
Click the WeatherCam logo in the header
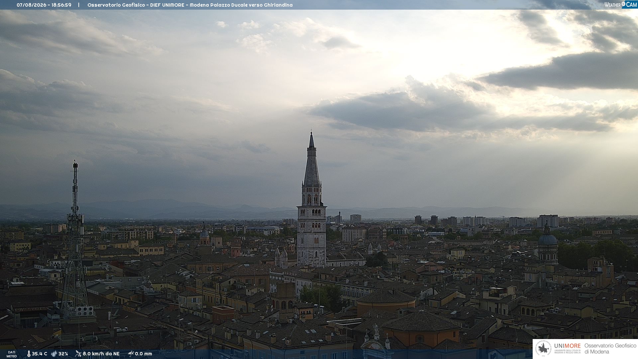pos(621,5)
